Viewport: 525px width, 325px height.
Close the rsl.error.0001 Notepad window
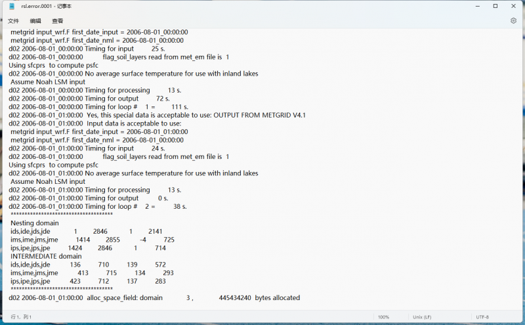point(513,6)
